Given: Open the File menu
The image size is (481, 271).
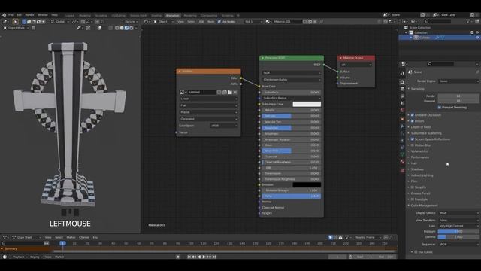Looking at the screenshot, I should (11, 15).
